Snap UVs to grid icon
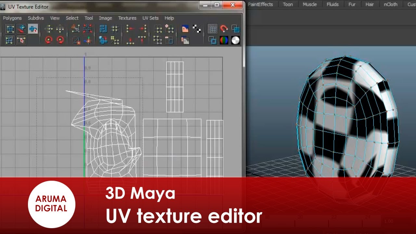416x234 pixels. click(x=115, y=29)
